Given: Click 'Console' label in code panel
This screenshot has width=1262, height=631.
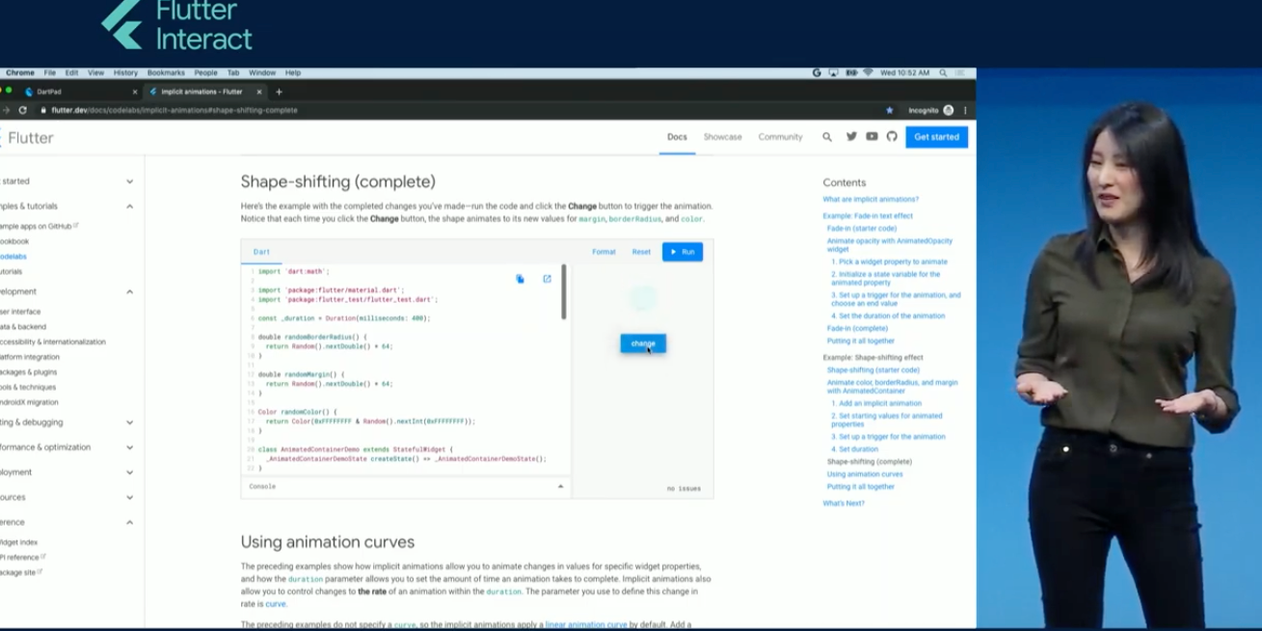Looking at the screenshot, I should (262, 486).
